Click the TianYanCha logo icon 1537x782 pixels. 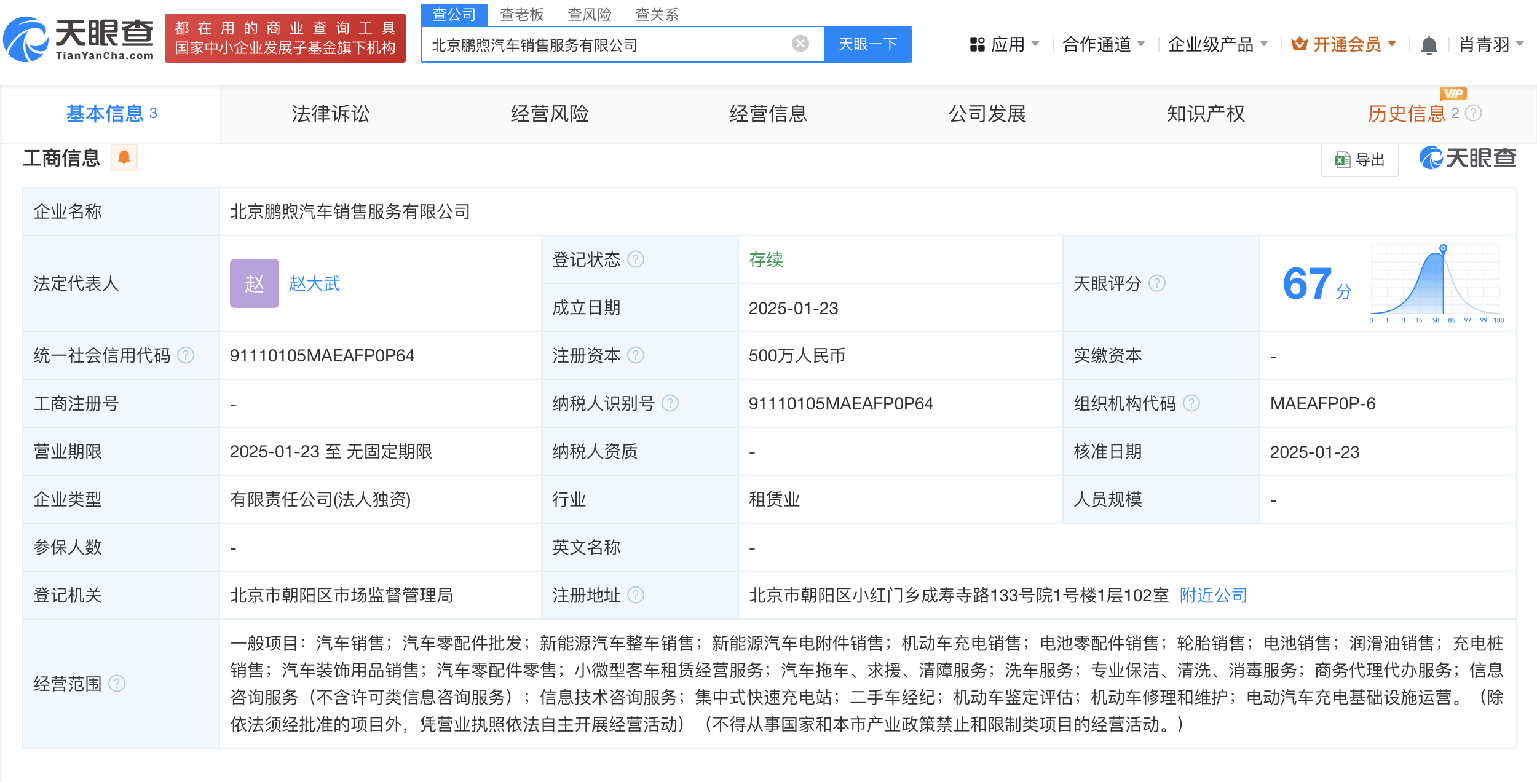[26, 40]
